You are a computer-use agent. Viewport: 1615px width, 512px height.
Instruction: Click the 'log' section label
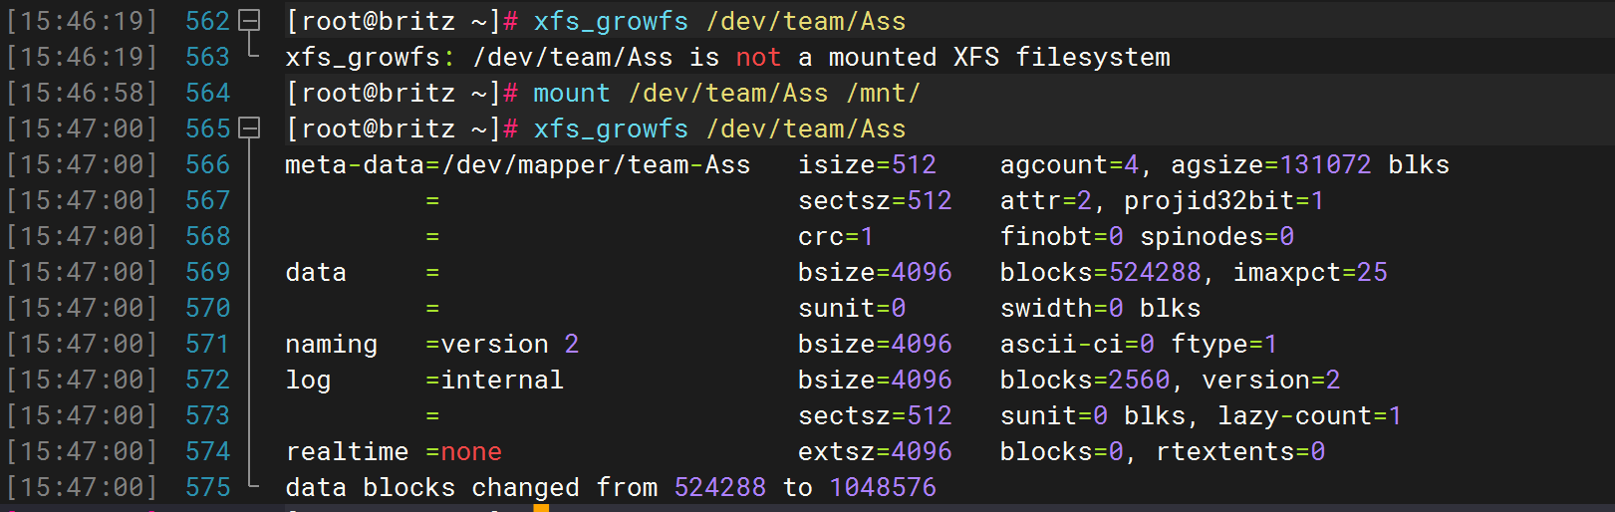[308, 380]
